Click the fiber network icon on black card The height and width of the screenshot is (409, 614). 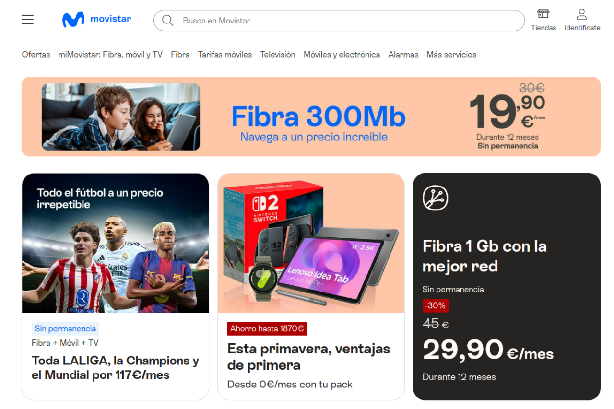(435, 198)
